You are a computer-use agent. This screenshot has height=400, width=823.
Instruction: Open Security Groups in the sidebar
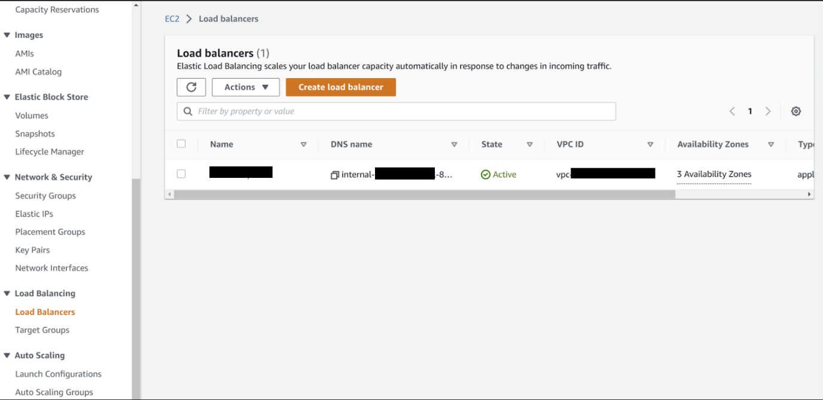pyautogui.click(x=45, y=196)
